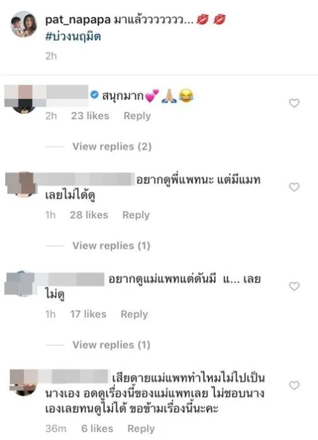Image resolution: width=318 pixels, height=440 pixels.
Task: Tap heart icon beside อยากดูพี่แพทนะ comment
Action: (294, 187)
